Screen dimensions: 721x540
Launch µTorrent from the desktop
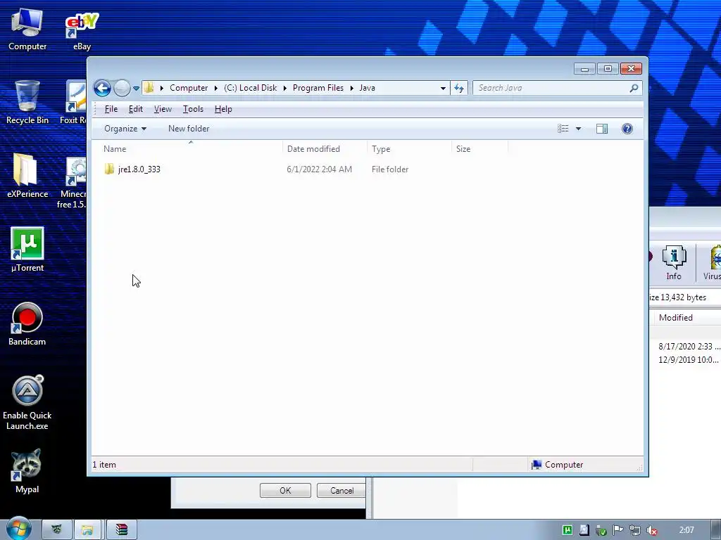(x=27, y=250)
